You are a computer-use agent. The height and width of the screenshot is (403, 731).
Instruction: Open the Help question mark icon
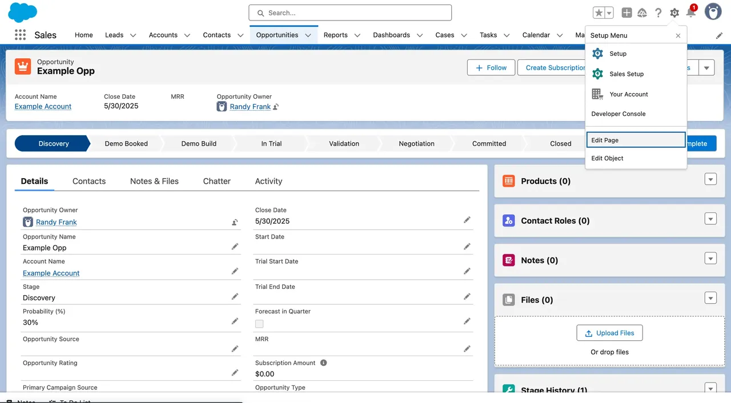(x=658, y=13)
